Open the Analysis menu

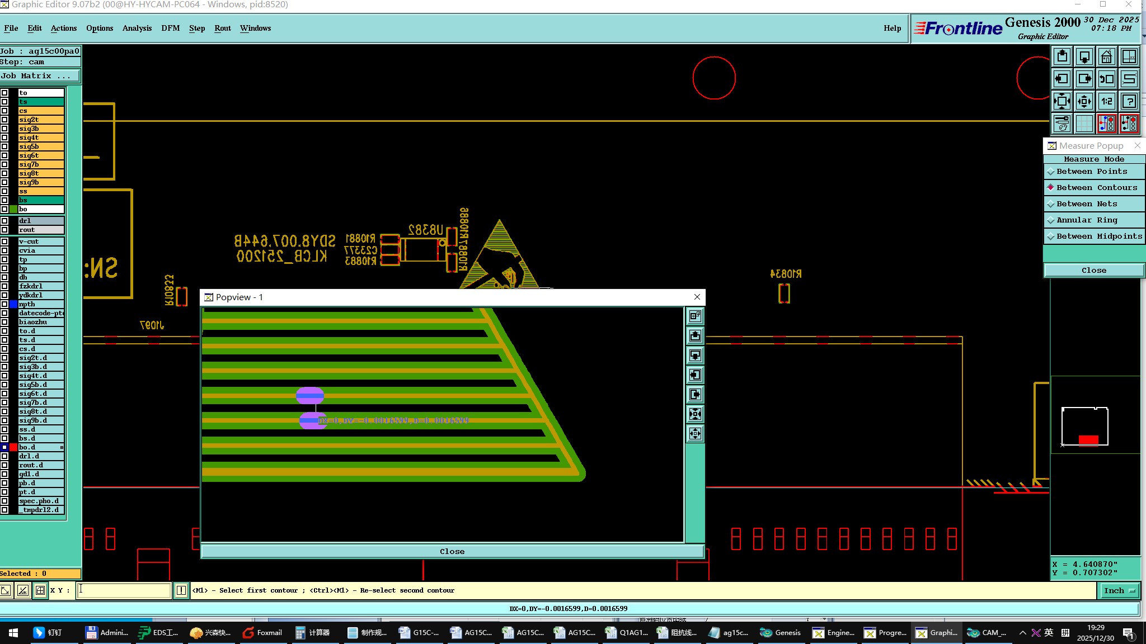[137, 28]
